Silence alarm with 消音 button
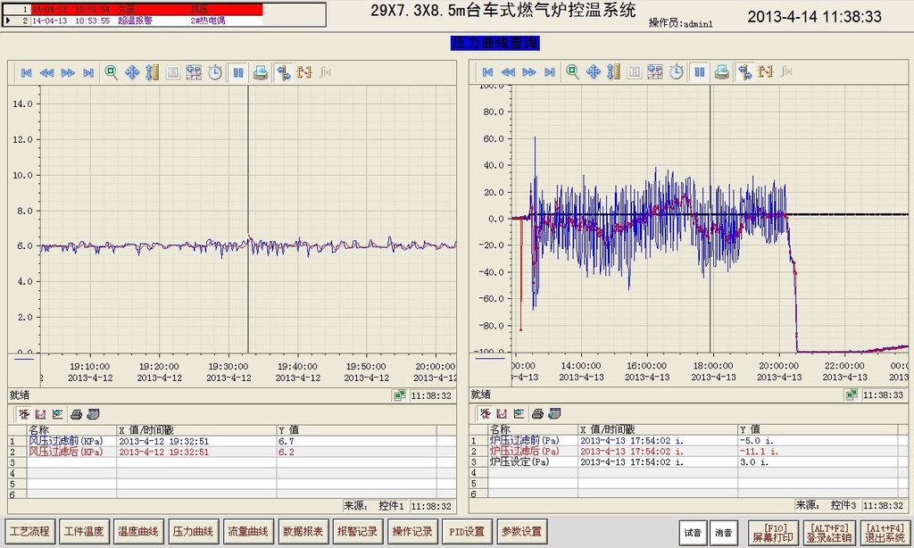The image size is (914, 548). [x=723, y=533]
